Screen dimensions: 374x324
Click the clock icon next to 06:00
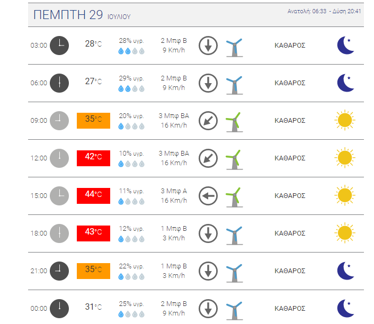(59, 83)
